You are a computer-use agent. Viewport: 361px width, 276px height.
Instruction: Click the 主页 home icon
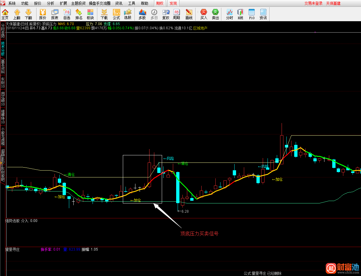tap(5, 14)
